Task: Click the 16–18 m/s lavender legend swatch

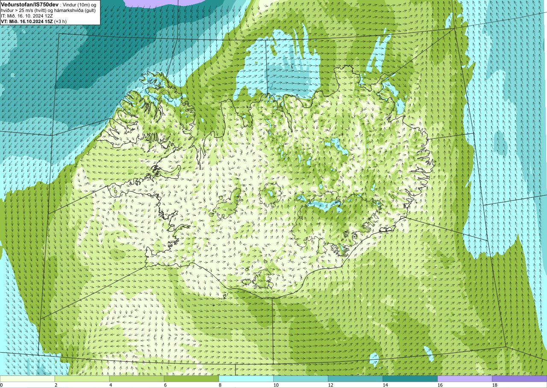Action: pos(465,379)
